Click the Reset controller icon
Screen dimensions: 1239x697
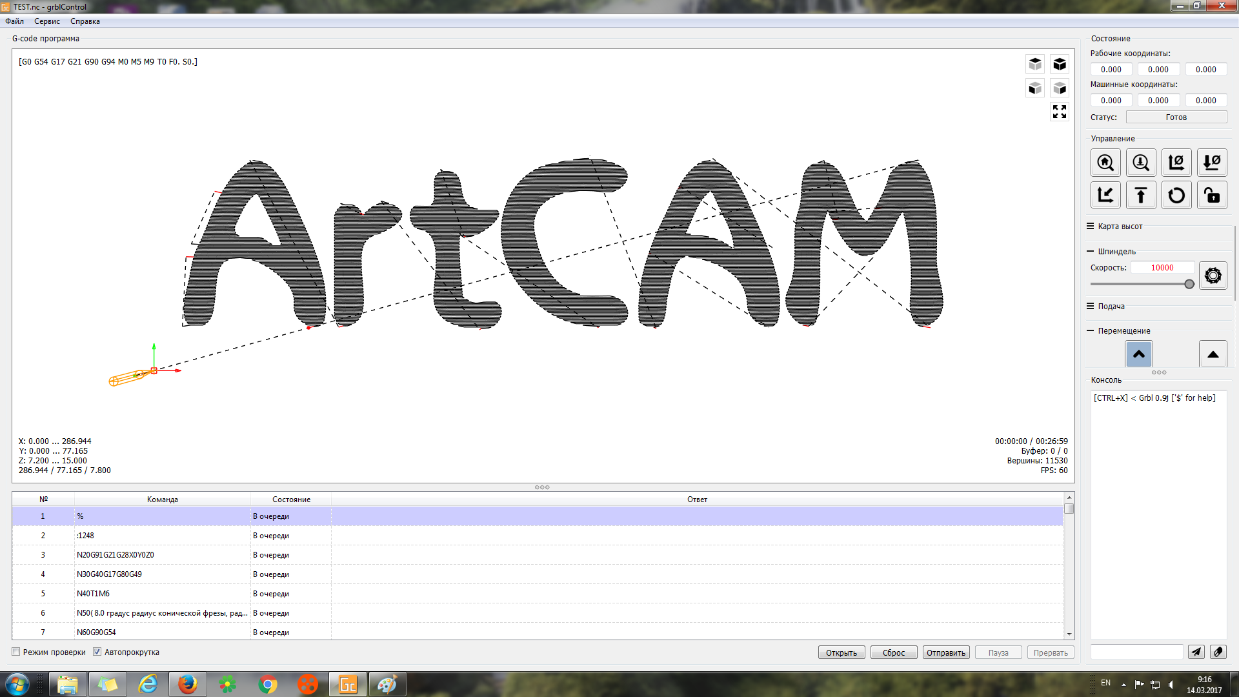point(1176,196)
